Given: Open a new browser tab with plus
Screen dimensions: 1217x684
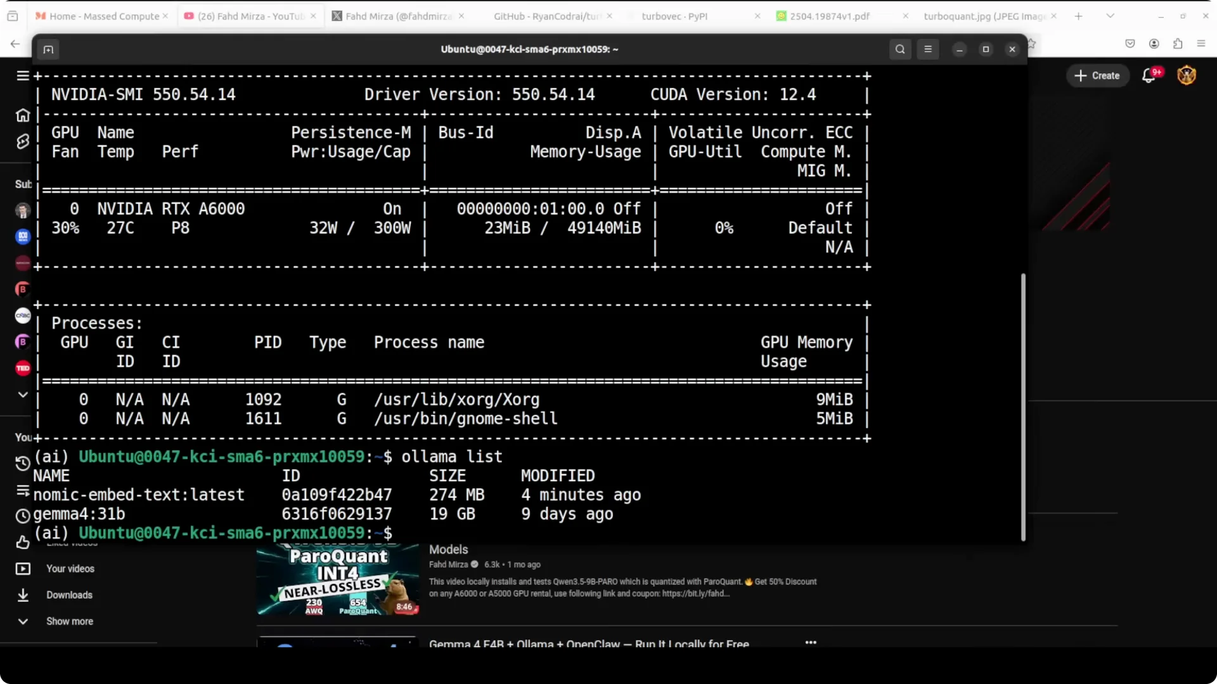Looking at the screenshot, I should [1078, 16].
